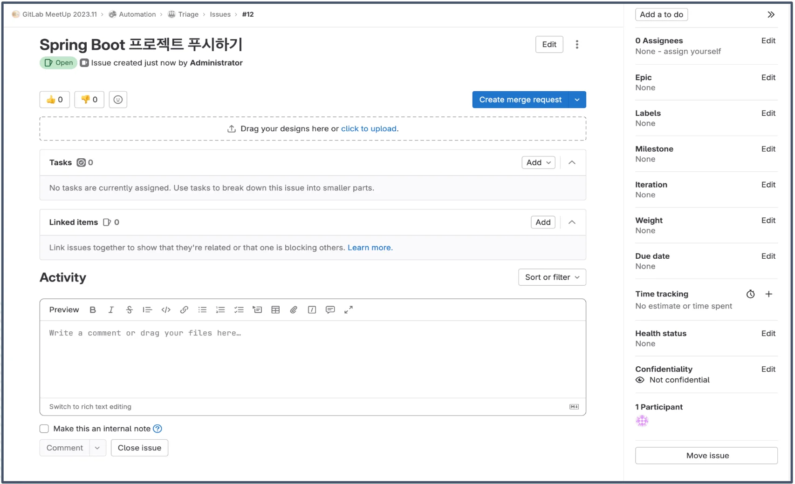This screenshot has height=484, width=795.
Task: Click the Close issue button
Action: 139,448
